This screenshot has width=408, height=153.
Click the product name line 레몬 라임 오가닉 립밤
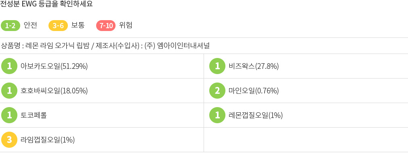pyautogui.click(x=57, y=46)
